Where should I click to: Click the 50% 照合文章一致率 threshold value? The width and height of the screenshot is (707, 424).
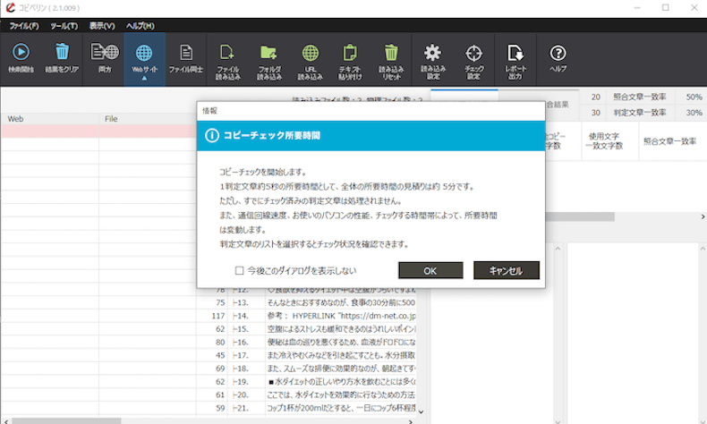click(x=694, y=97)
